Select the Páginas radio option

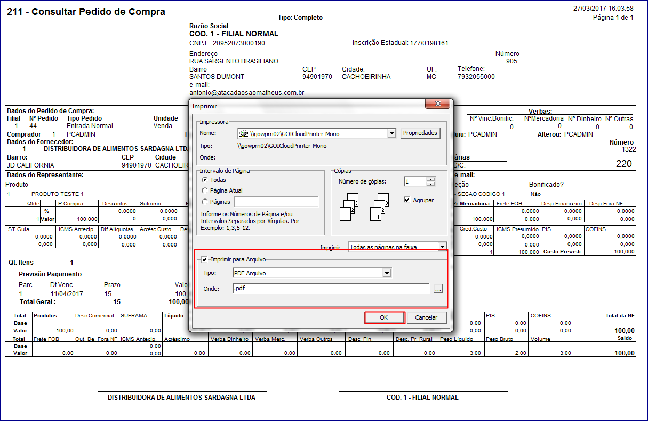tap(204, 202)
